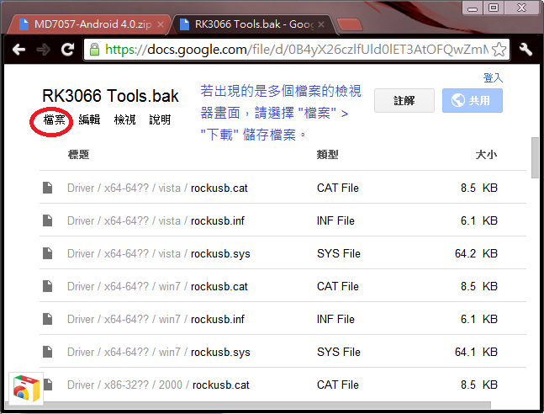Select vista / rockusb.cat file name
The image size is (544, 414).
(x=219, y=188)
